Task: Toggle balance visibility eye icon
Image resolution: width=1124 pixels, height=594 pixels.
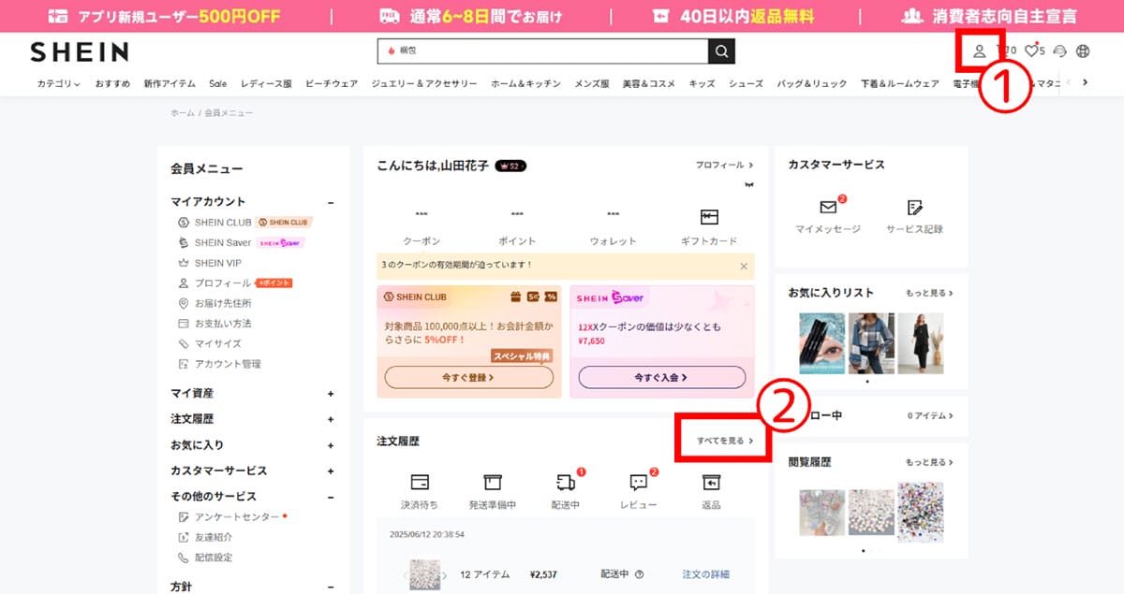Action: 749,185
